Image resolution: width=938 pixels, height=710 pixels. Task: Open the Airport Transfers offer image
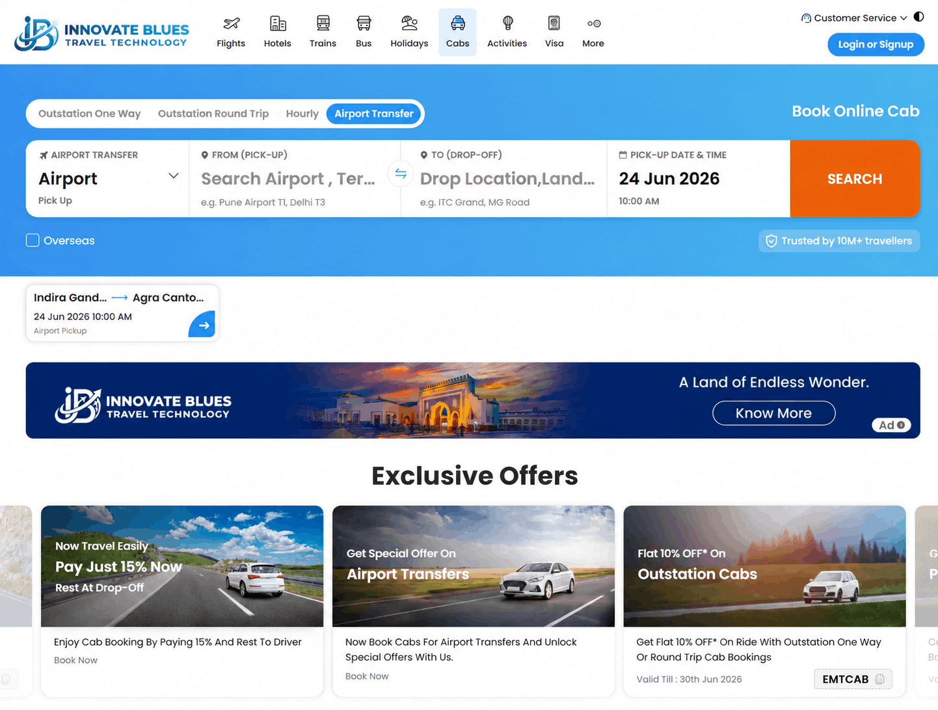click(x=474, y=566)
